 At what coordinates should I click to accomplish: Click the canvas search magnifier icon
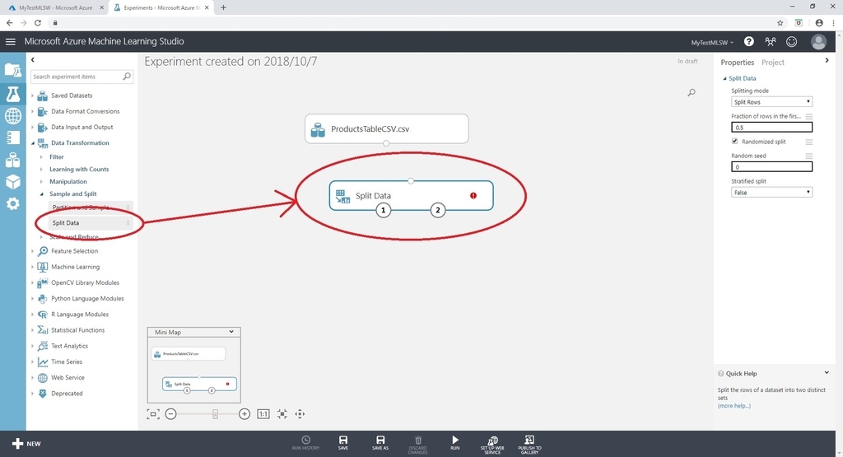point(692,92)
